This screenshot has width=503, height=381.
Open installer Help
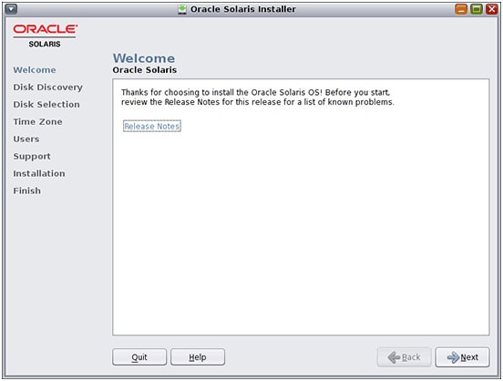click(x=198, y=357)
